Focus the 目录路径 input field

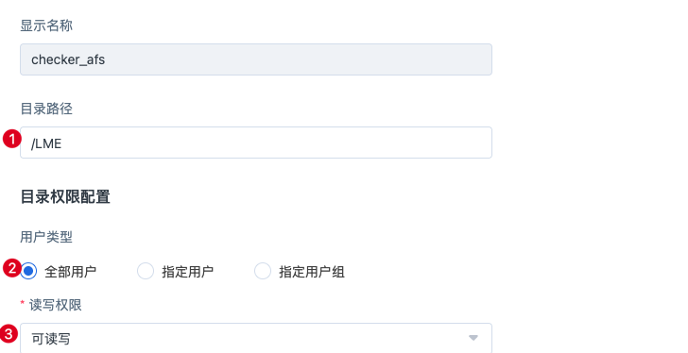256,143
